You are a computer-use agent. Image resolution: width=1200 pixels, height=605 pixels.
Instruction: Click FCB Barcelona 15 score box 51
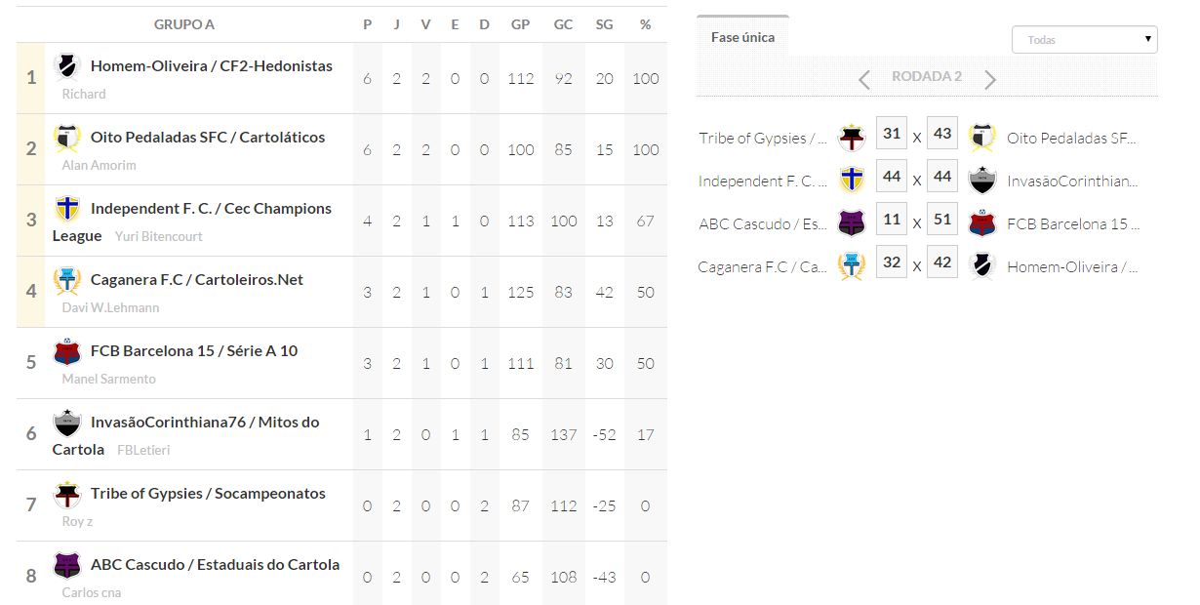click(x=941, y=220)
